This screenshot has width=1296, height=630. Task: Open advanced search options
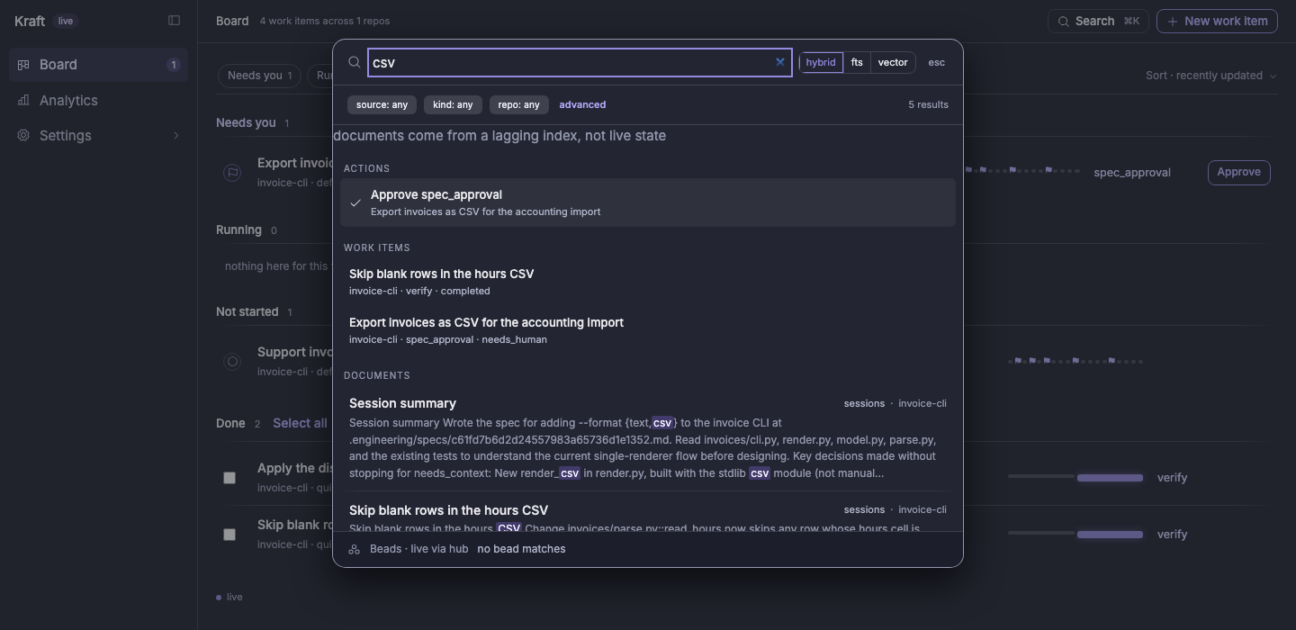point(582,104)
